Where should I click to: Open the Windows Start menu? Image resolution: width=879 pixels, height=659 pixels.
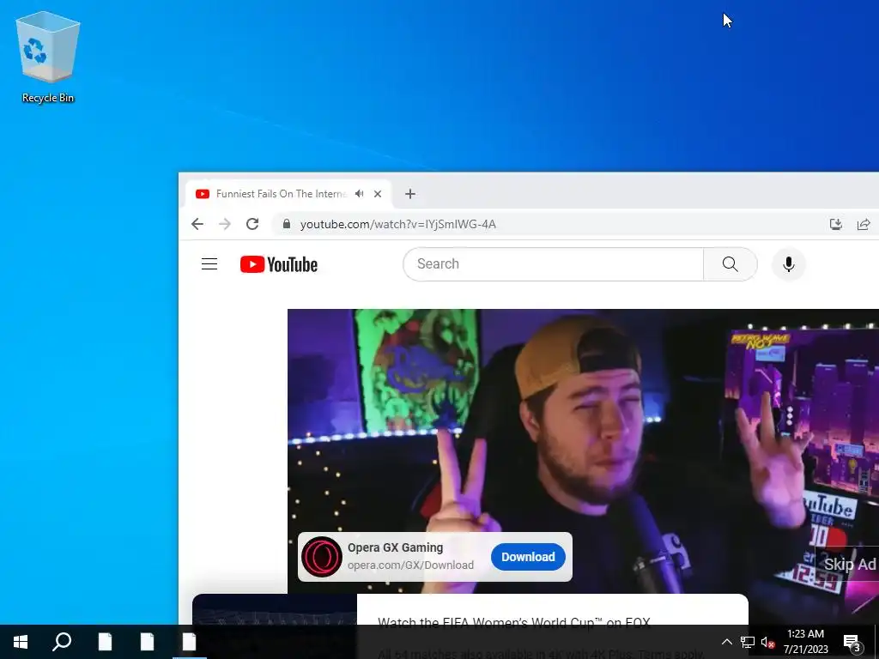click(21, 642)
